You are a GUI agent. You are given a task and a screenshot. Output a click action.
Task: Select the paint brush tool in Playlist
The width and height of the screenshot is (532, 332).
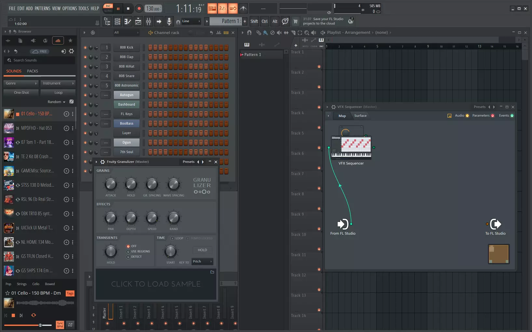[266, 33]
